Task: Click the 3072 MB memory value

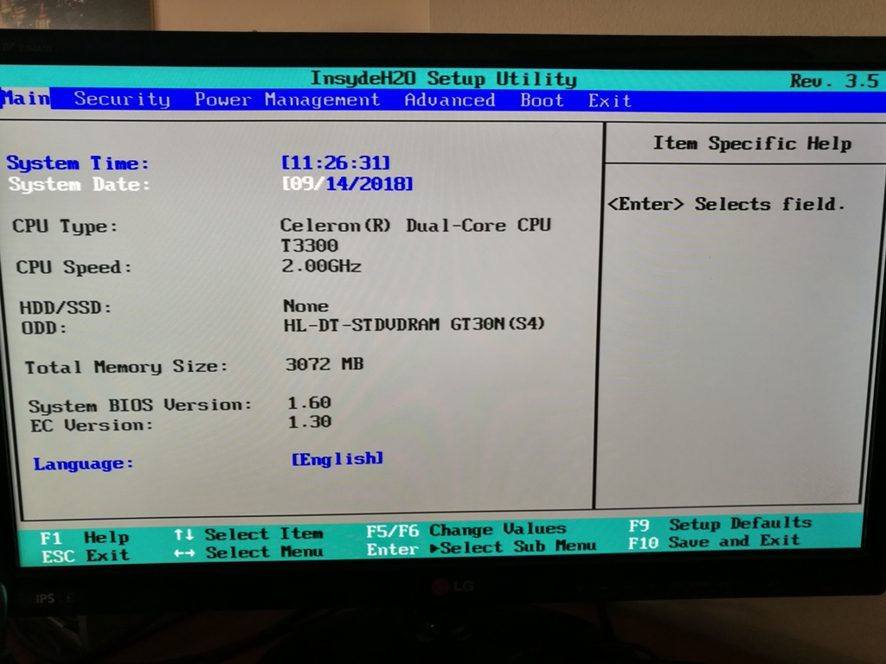Action: click(x=324, y=364)
